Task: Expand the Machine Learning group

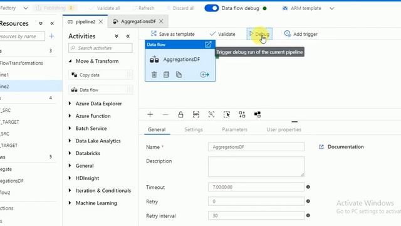Action: tap(70, 203)
